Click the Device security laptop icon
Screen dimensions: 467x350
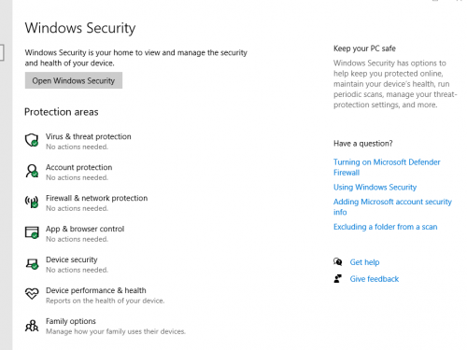pyautogui.click(x=32, y=264)
